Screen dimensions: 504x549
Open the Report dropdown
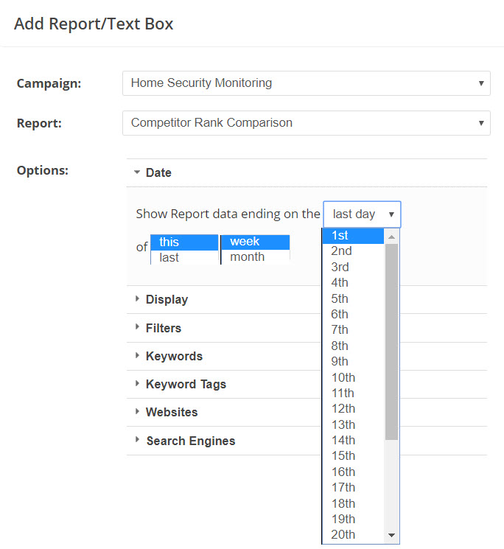coord(306,123)
